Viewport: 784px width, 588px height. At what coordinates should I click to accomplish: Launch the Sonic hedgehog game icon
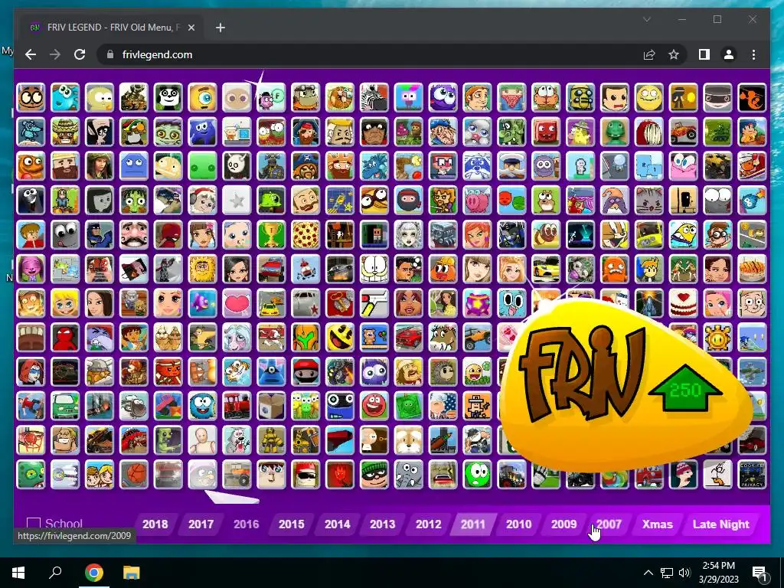(752, 337)
